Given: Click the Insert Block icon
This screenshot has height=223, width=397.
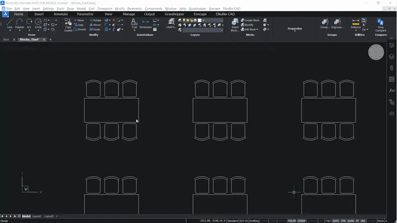Looking at the screenshot, I should tap(235, 25).
